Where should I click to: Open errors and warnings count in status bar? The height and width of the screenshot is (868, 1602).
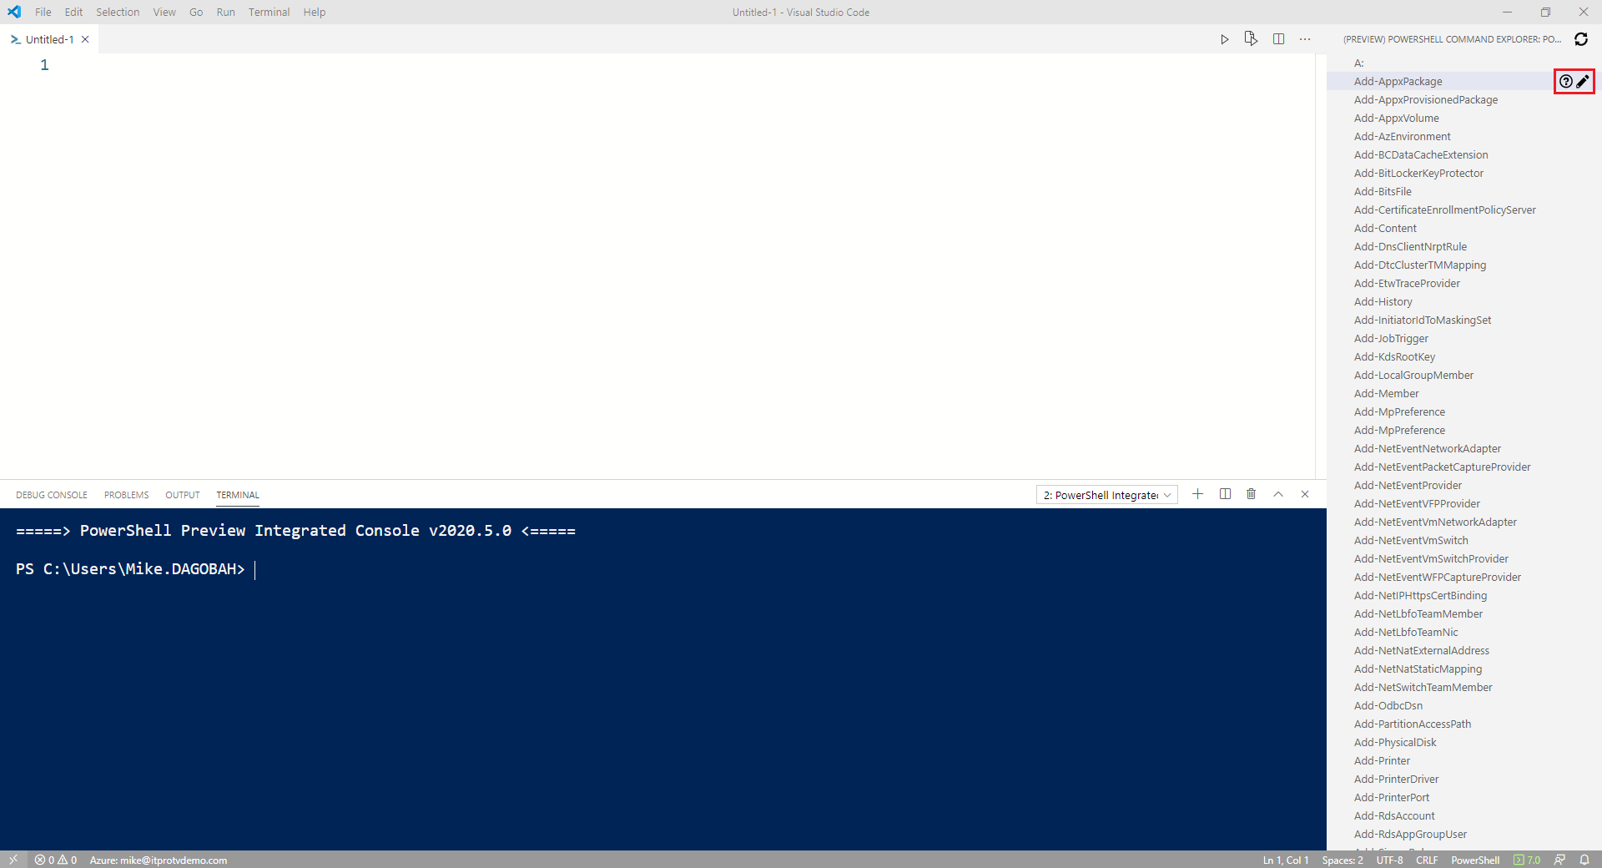(x=56, y=860)
